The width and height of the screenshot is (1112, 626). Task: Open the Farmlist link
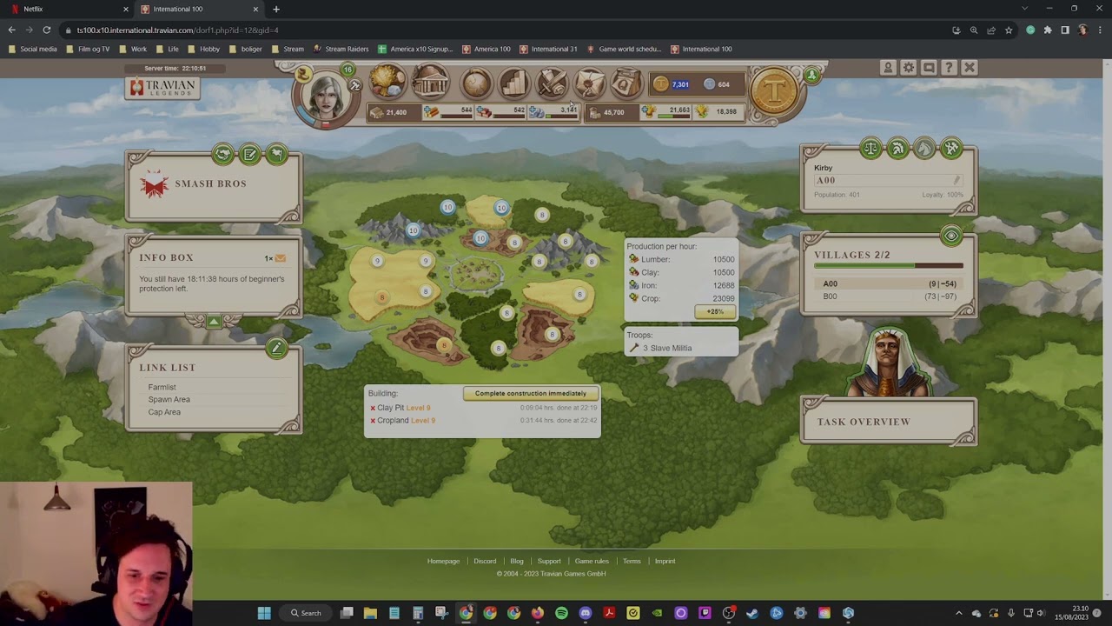tap(162, 387)
